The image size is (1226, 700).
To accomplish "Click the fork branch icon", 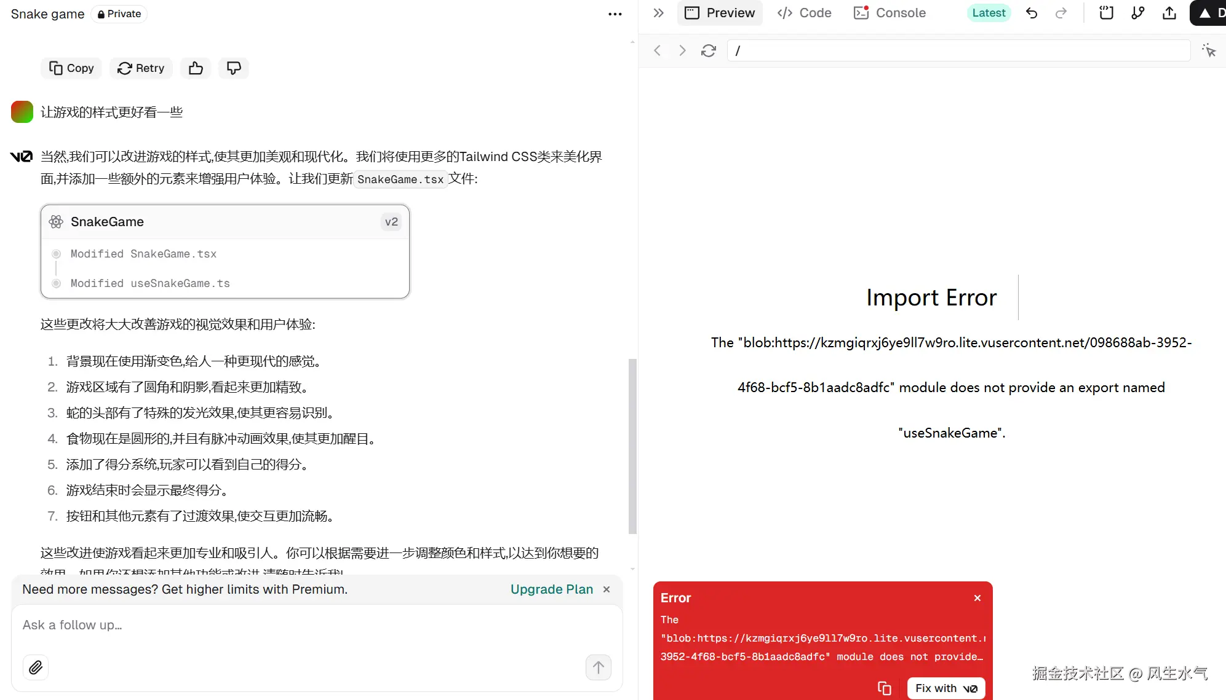I will coord(1138,13).
